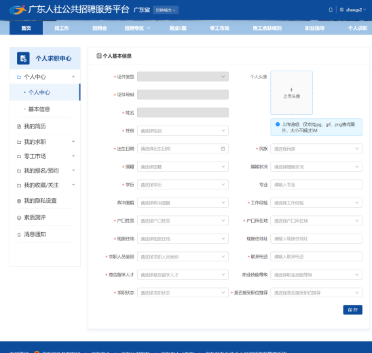Open the 招聘专区 navigation menu
The height and width of the screenshot is (353, 372).
pos(137,28)
